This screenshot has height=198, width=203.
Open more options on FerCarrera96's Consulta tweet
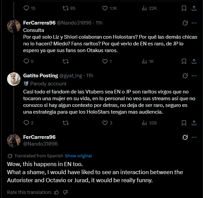(x=194, y=23)
